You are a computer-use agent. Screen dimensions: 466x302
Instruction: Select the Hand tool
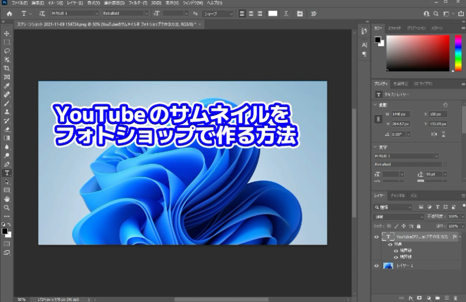(x=7, y=199)
